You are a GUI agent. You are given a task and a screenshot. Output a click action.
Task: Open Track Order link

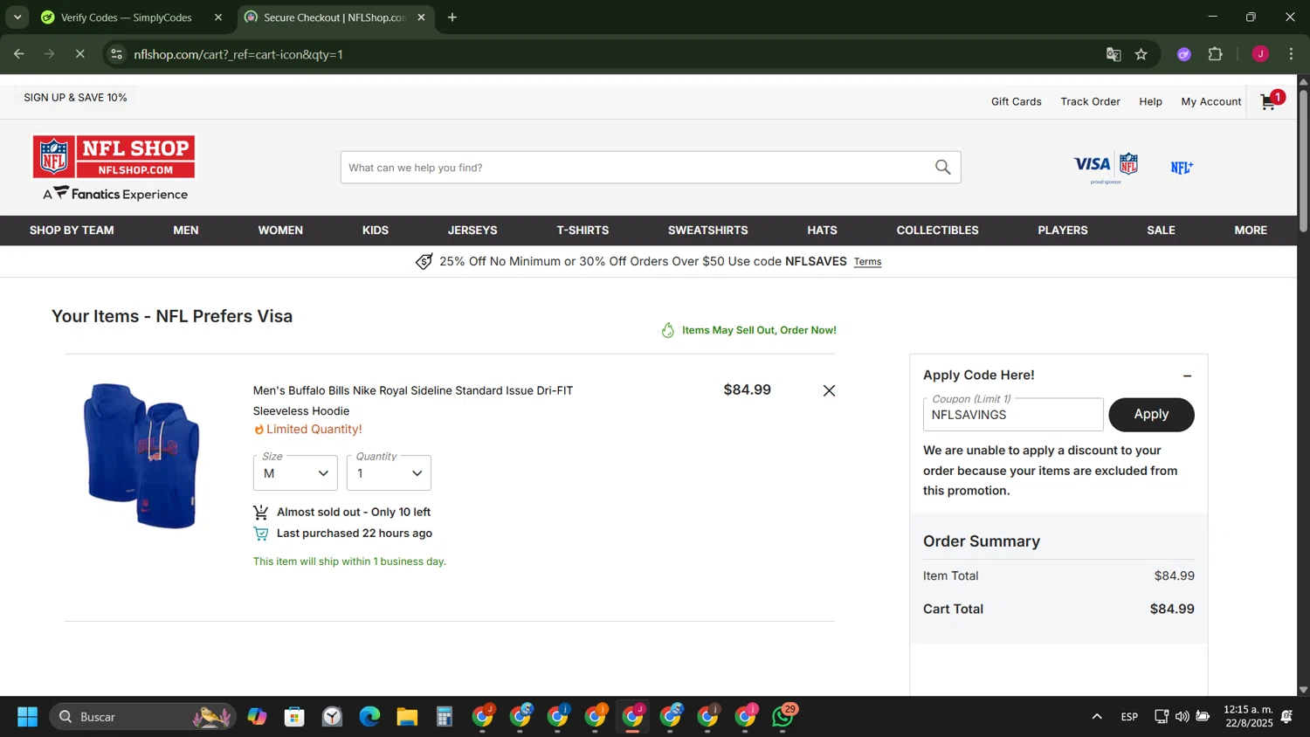[x=1090, y=101]
